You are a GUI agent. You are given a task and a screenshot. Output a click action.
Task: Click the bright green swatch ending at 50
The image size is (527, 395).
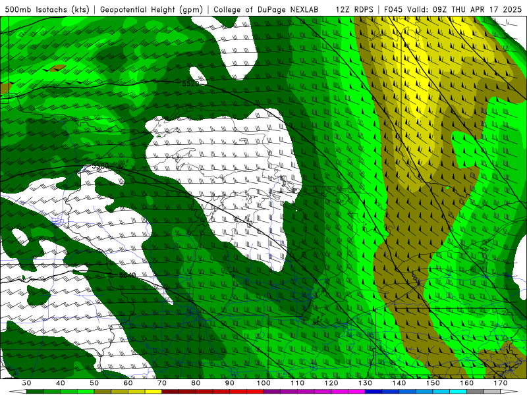point(86,392)
